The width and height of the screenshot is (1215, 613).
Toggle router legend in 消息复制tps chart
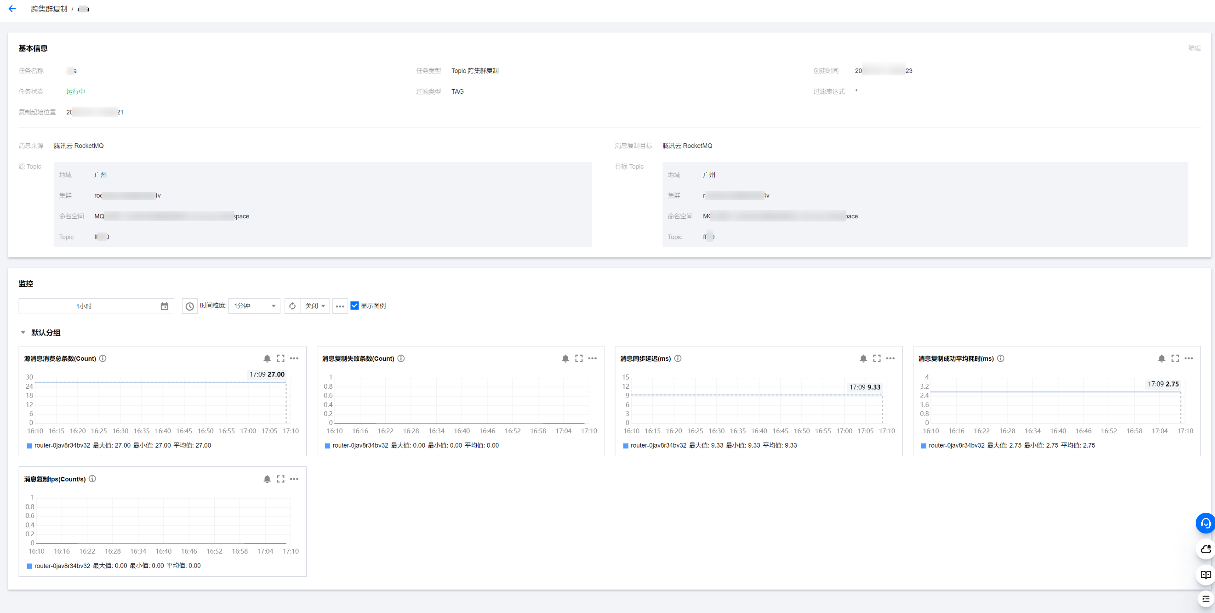pos(62,565)
